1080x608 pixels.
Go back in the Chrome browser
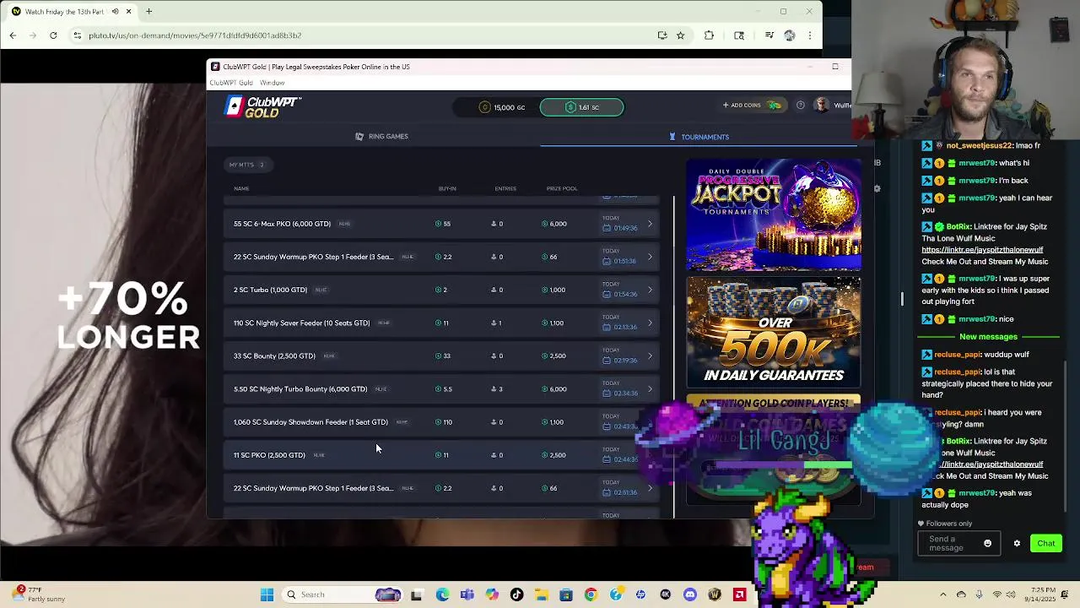13,35
